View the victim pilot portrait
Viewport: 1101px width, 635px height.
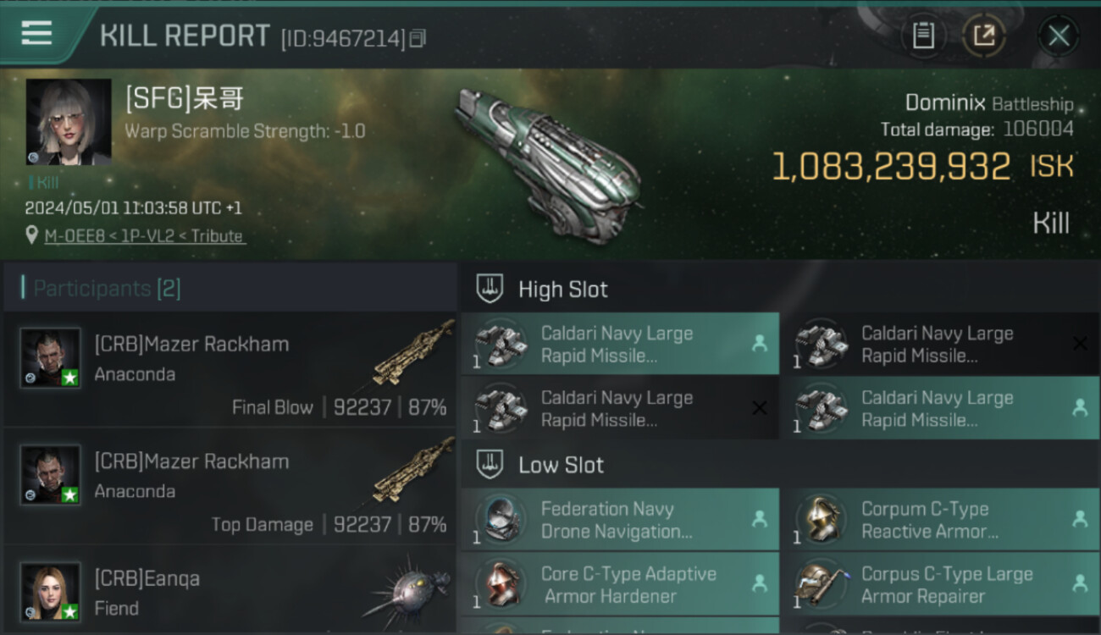tap(69, 122)
